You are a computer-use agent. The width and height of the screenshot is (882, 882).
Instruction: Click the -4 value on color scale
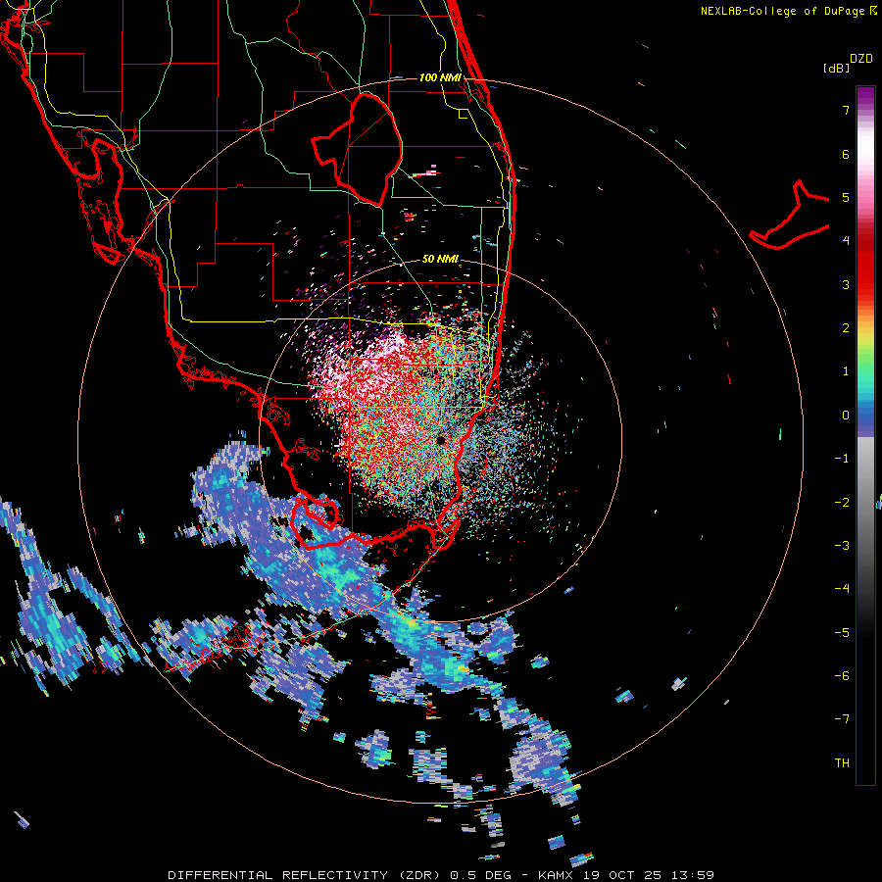pos(842,589)
